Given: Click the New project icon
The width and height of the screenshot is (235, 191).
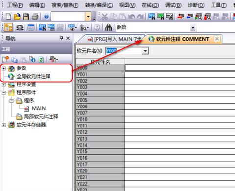Looking at the screenshot, I should click(x=9, y=17).
